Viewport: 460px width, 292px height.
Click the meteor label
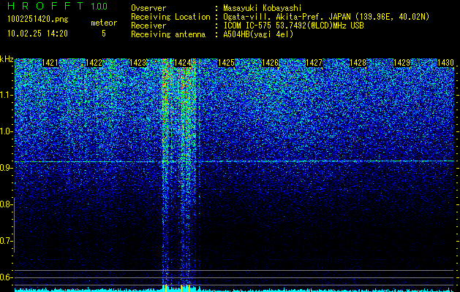(x=104, y=23)
